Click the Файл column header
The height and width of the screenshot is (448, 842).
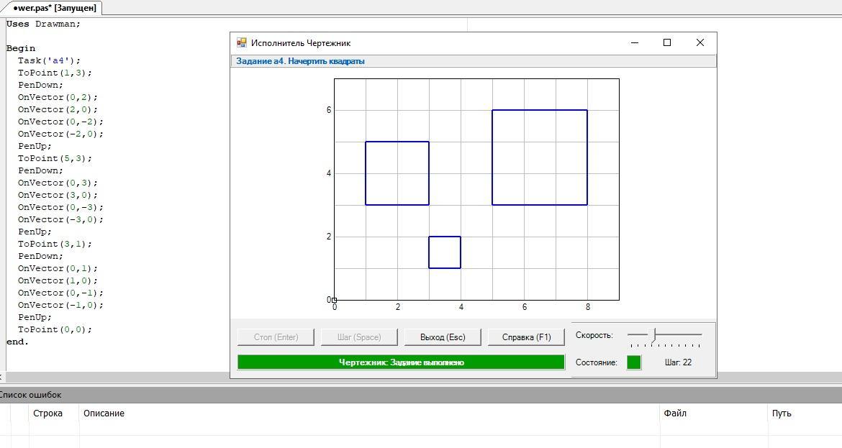click(675, 413)
